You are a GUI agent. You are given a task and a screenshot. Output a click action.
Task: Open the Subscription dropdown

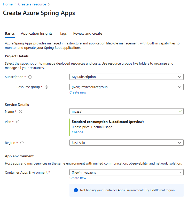[x=126, y=77]
